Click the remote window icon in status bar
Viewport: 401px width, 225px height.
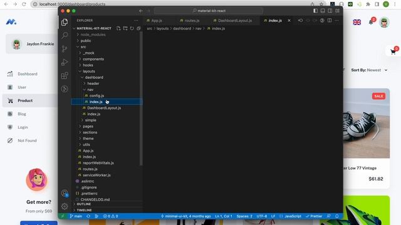(x=63, y=216)
